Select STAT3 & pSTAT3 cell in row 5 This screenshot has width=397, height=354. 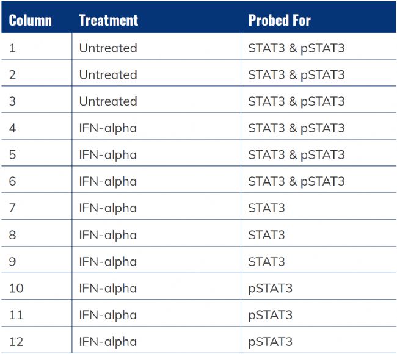[x=296, y=155]
